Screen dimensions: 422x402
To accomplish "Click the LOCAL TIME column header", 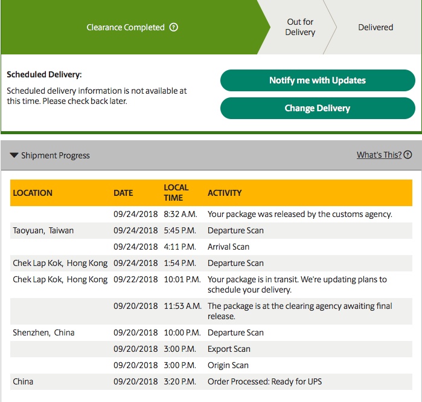I will [x=176, y=192].
